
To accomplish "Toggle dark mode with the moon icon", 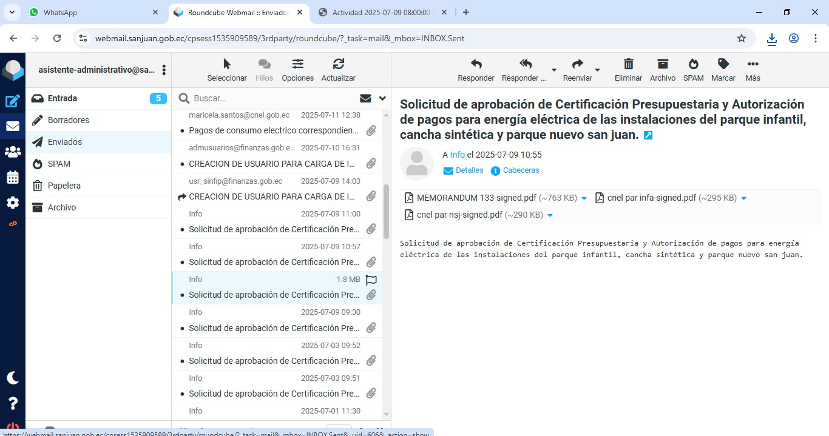I will click(13, 378).
